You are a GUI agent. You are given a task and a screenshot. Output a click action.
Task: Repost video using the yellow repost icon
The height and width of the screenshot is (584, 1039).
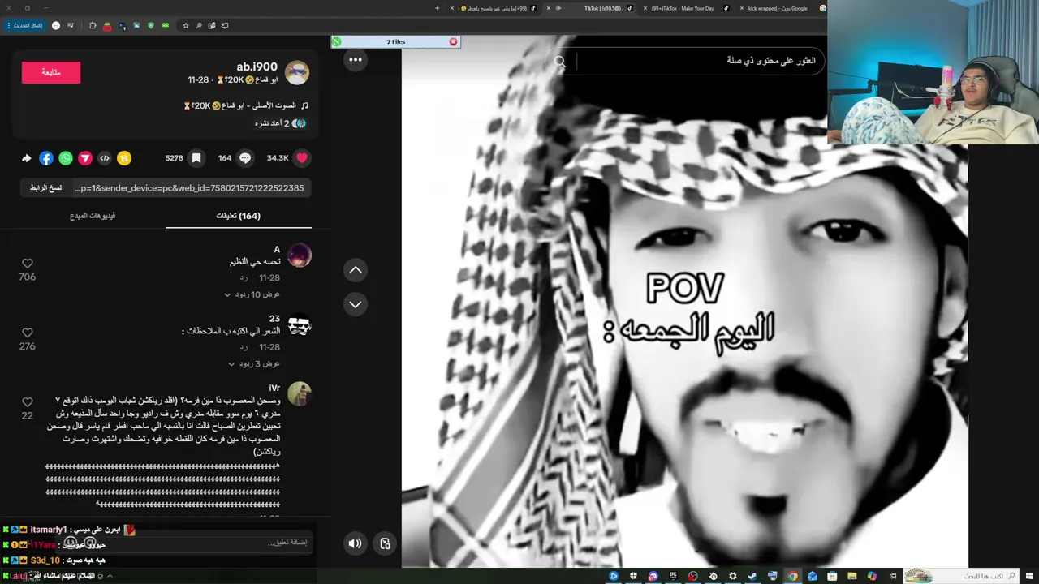coord(124,158)
